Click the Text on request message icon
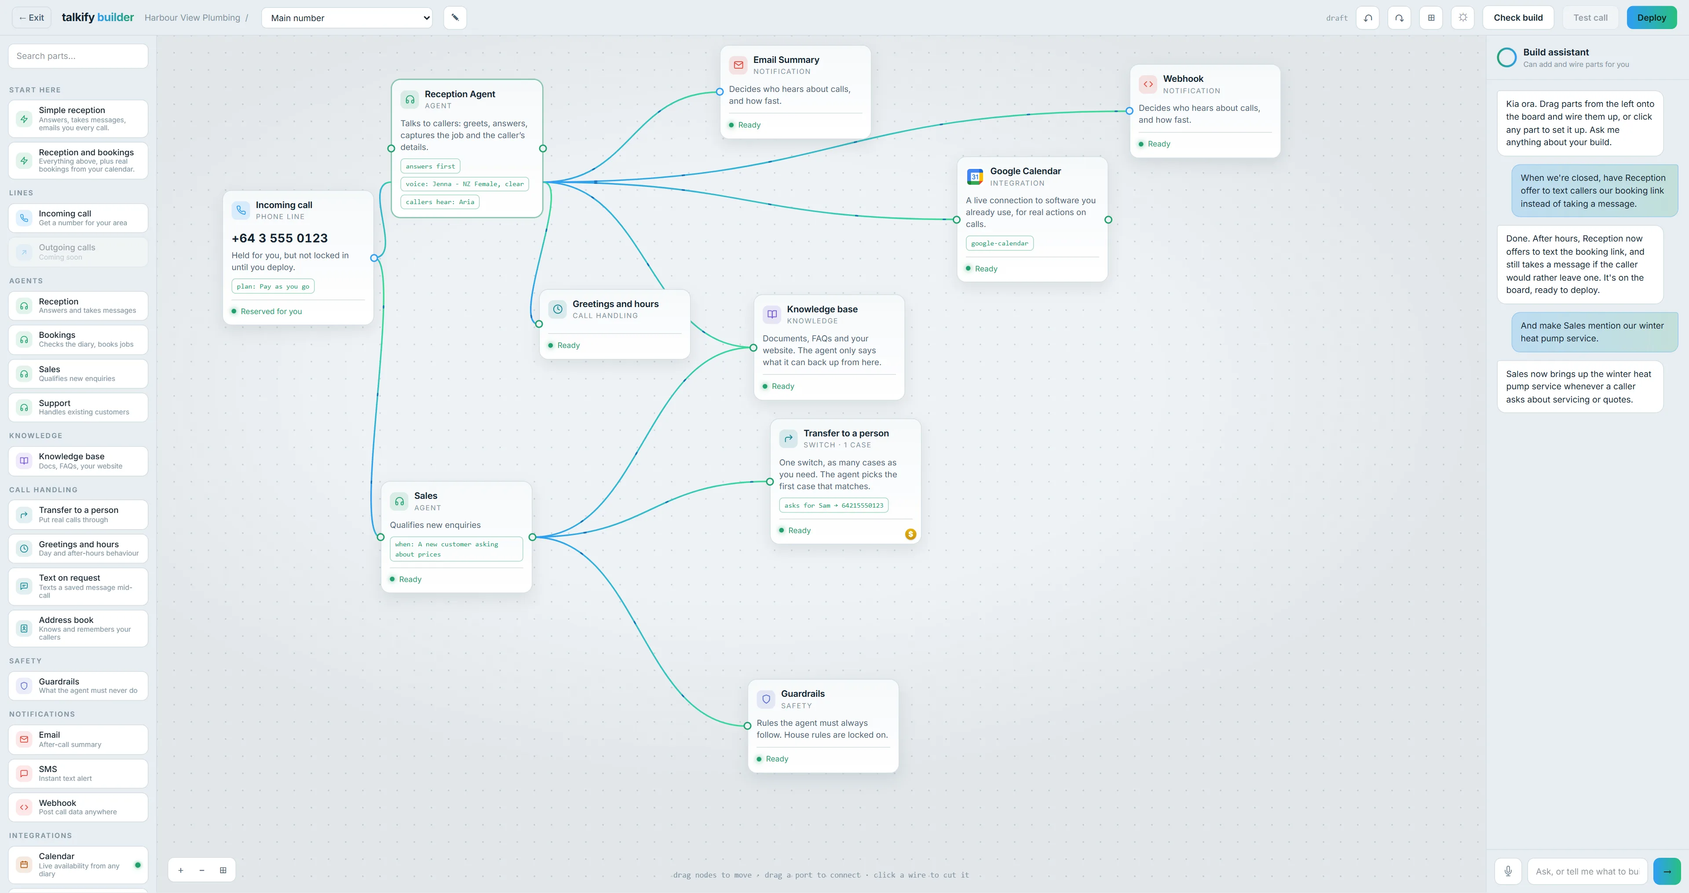Viewport: 1689px width, 893px height. point(24,586)
